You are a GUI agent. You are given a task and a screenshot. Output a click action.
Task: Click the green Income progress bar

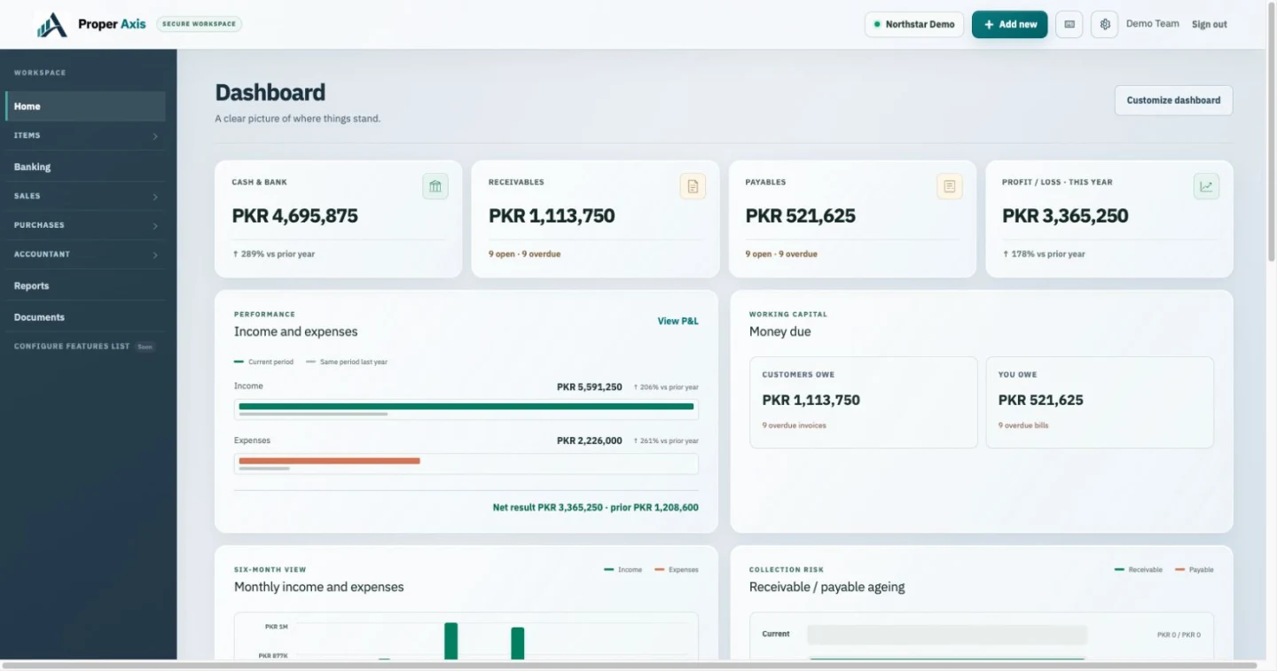coord(466,407)
